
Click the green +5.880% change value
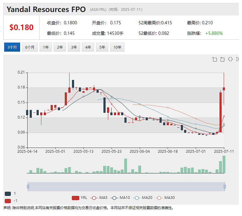coord(214,33)
